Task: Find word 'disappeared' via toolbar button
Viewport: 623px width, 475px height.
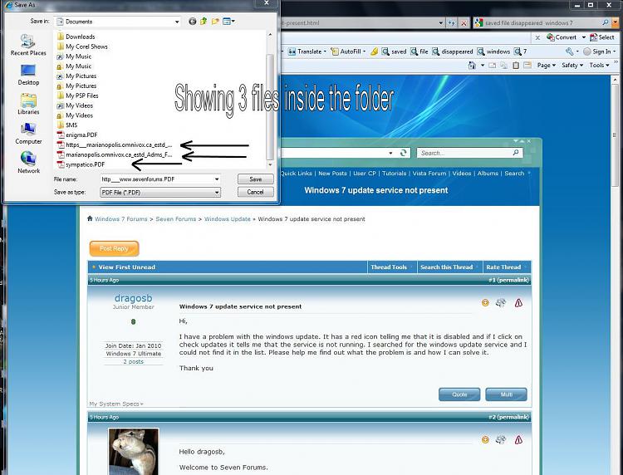Action: click(452, 51)
